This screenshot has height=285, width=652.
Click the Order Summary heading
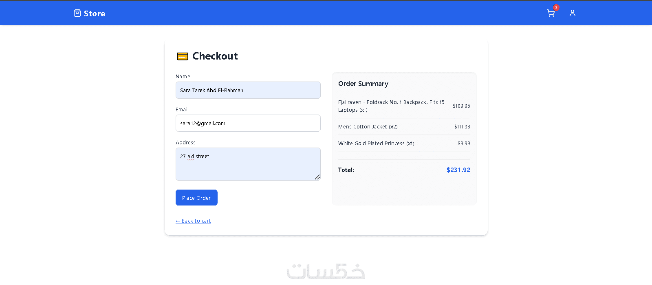click(x=363, y=84)
